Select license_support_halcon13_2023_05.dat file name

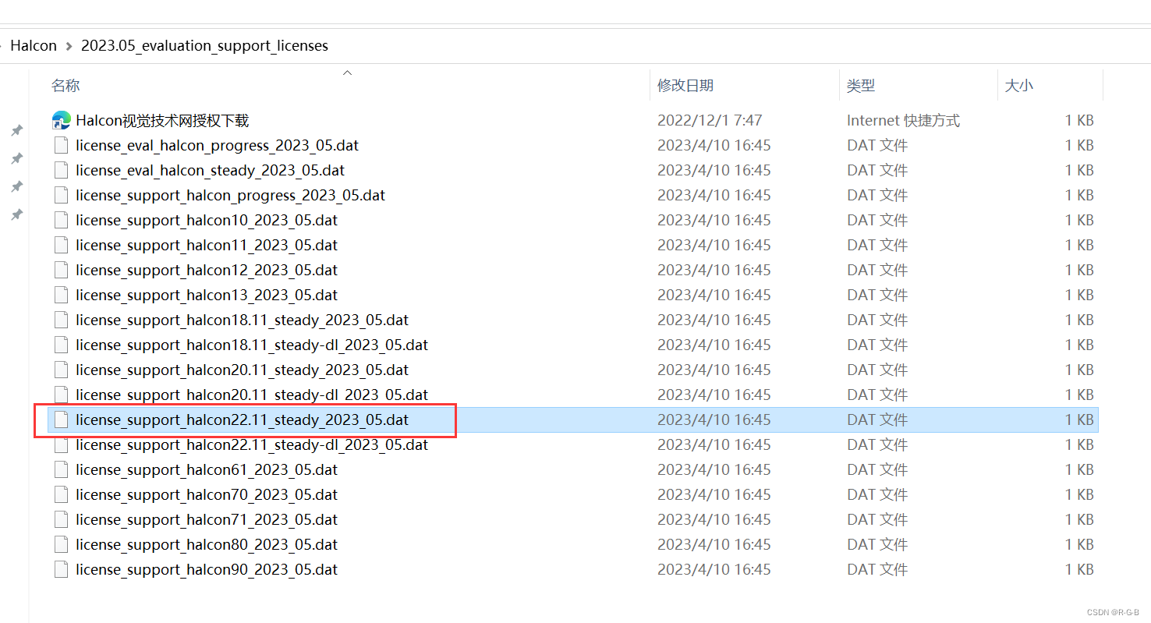(207, 295)
